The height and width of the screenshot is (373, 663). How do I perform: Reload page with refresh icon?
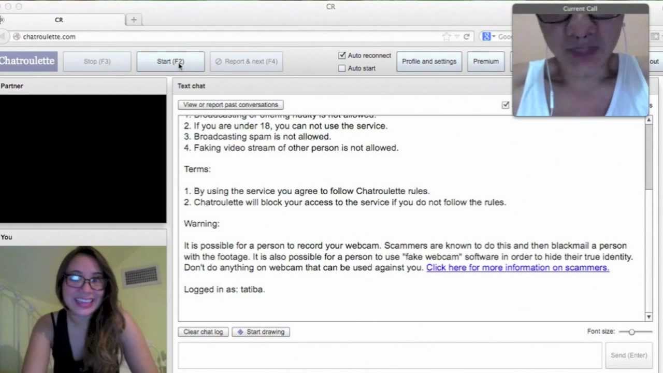tap(467, 37)
